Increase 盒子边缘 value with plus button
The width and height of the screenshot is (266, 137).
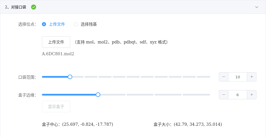(x=252, y=95)
